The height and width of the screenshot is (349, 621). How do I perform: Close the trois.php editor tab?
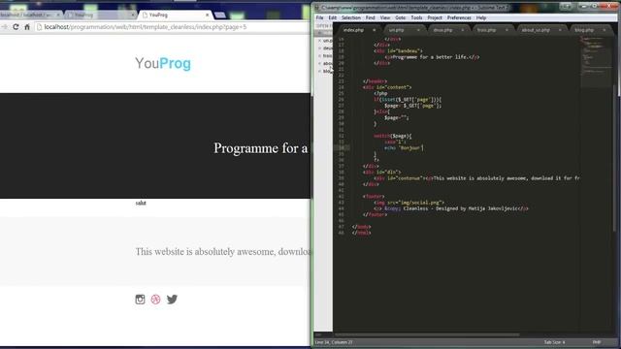(x=507, y=30)
